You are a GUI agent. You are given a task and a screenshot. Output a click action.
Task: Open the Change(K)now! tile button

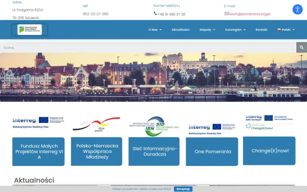pyautogui.click(x=269, y=151)
